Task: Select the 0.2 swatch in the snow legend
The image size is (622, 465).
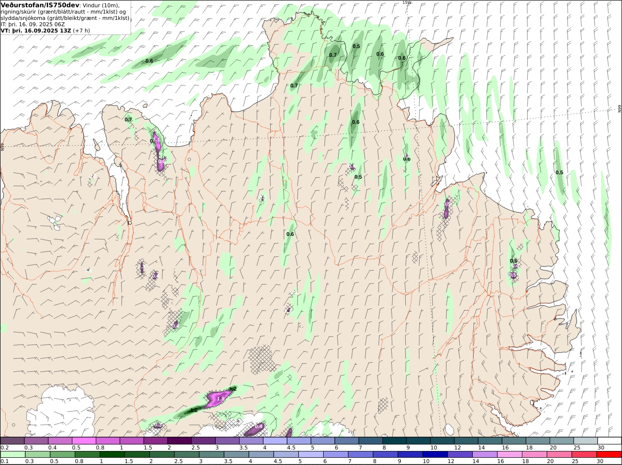Action: (x=12, y=441)
